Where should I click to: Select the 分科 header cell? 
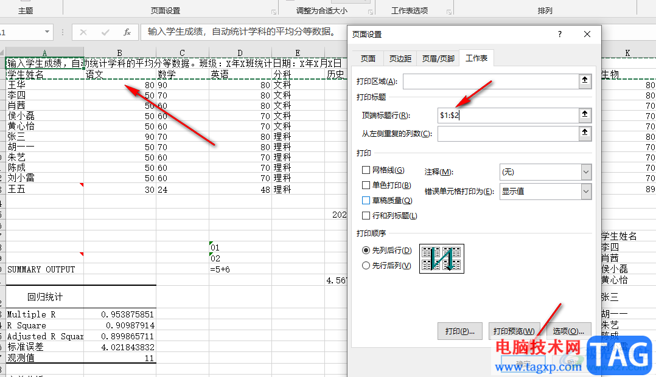(298, 74)
